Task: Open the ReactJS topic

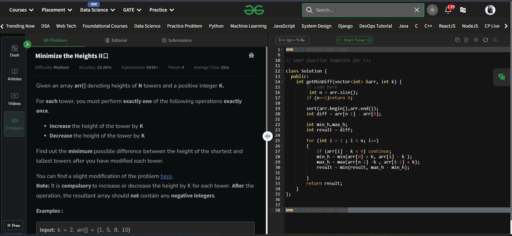Action: pyautogui.click(x=448, y=26)
